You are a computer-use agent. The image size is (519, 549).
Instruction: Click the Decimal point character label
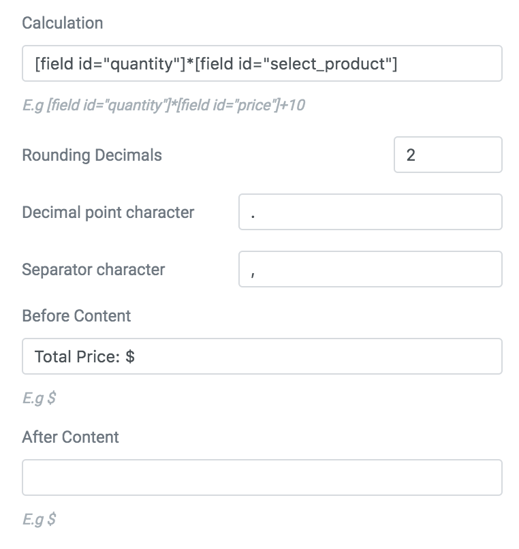pyautogui.click(x=108, y=213)
